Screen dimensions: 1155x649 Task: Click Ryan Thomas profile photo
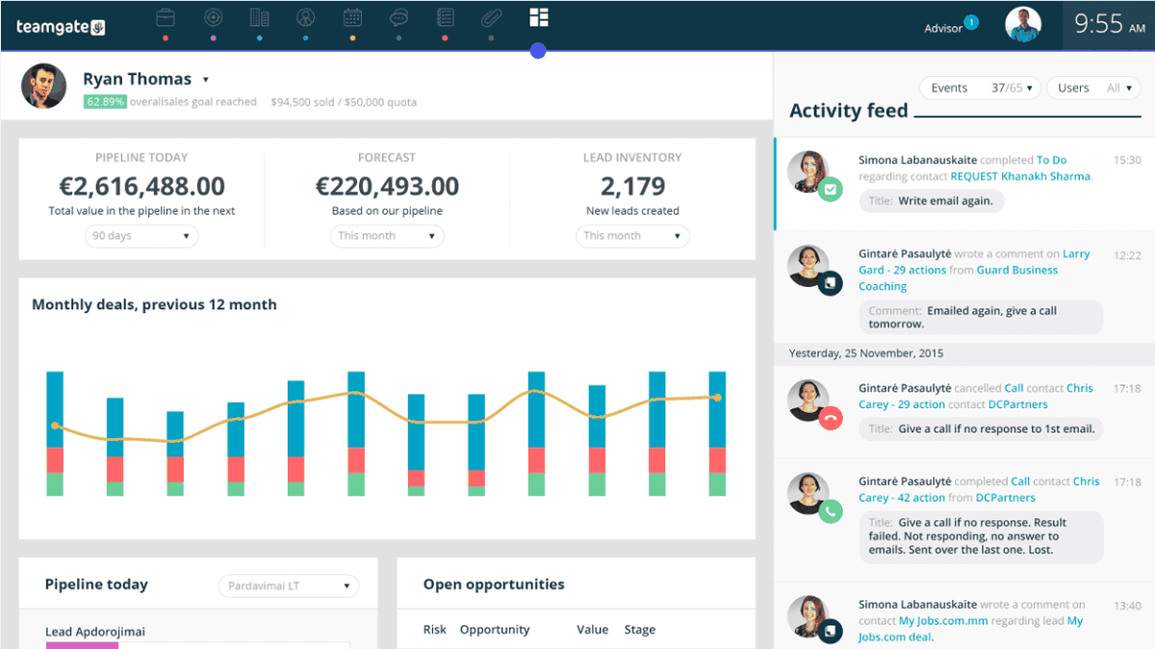click(43, 86)
